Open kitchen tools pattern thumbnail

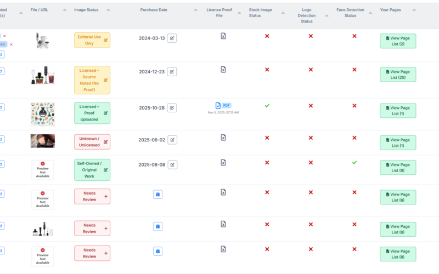pyautogui.click(x=43, y=114)
